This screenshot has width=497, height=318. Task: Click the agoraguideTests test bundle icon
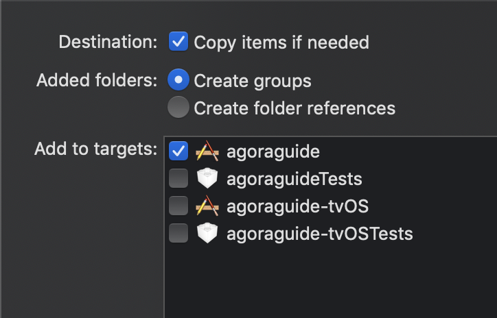pos(207,178)
